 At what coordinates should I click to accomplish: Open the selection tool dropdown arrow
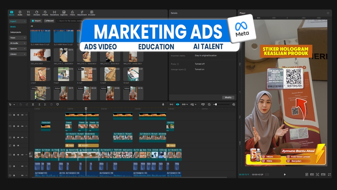[14, 104]
